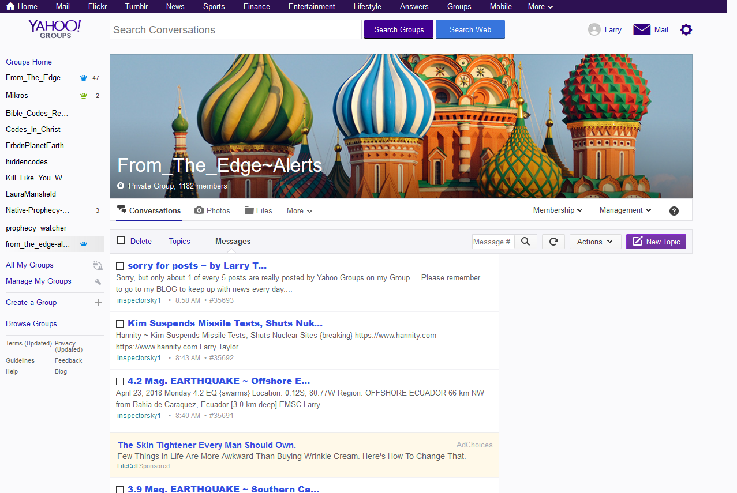The width and height of the screenshot is (737, 493).
Task: Toggle the select-all checkbox beside Delete
Action: [x=121, y=240]
